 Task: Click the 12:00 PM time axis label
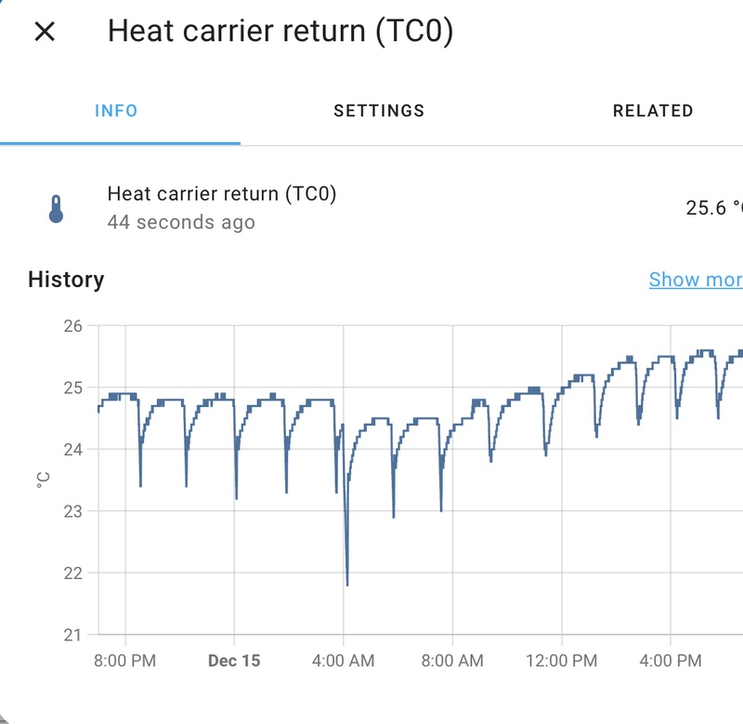click(561, 661)
